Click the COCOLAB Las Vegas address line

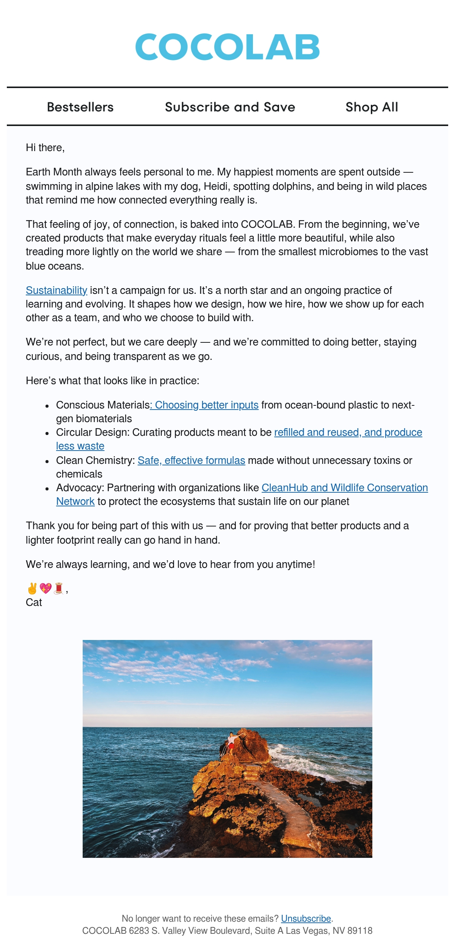pyautogui.click(x=227, y=931)
